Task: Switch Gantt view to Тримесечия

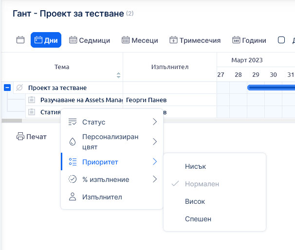Action: point(195,40)
